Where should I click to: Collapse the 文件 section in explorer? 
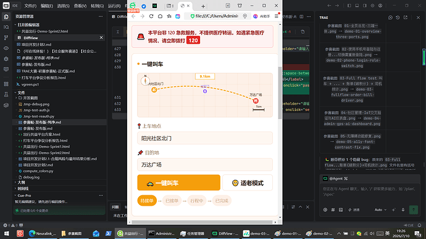[21, 92]
